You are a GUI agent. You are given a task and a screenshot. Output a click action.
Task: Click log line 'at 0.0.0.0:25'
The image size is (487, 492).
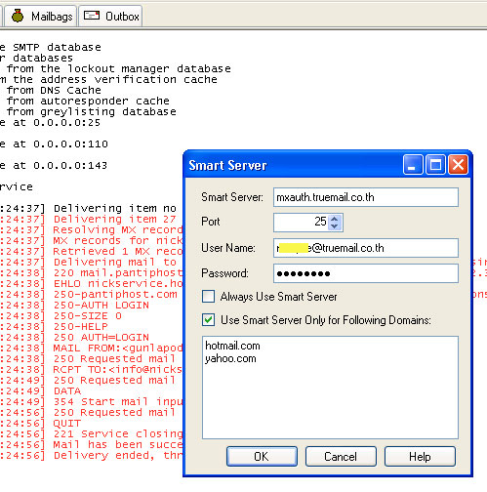click(x=57, y=123)
